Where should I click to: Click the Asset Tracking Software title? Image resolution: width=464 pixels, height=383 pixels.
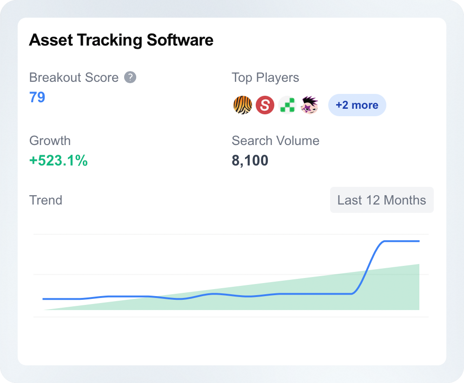[x=121, y=40]
